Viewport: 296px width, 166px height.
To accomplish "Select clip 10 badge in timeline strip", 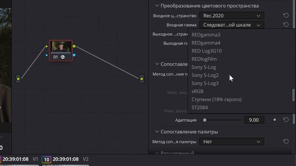I will click(46, 160).
